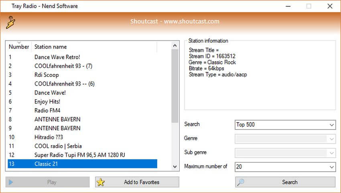
Task: Click the Stream Type = audio/aacp line
Action: tap(218, 74)
